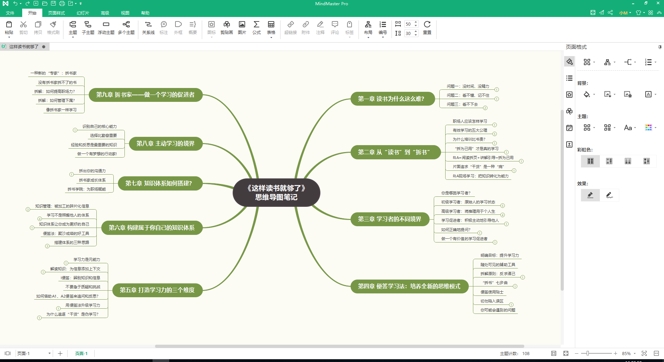
Task: Open the theme color palette swatch
Action: click(648, 127)
